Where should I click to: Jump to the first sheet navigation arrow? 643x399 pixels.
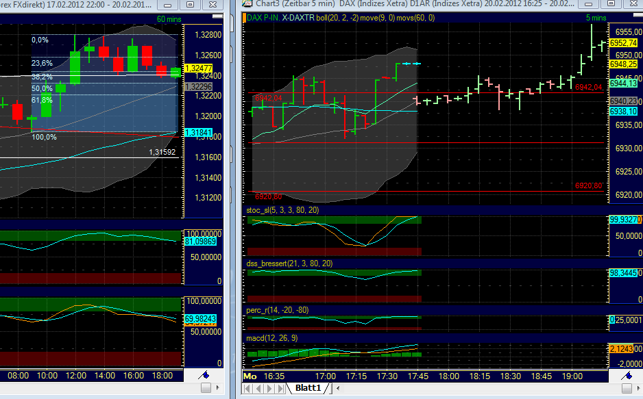pos(247,387)
